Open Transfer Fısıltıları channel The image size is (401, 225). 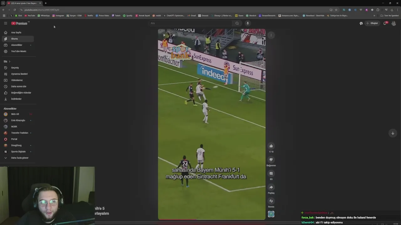click(x=18, y=133)
